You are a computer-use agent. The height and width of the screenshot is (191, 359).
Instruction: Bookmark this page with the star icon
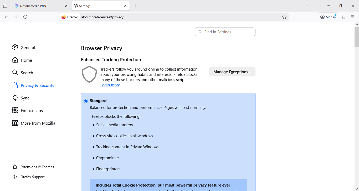pos(284,17)
